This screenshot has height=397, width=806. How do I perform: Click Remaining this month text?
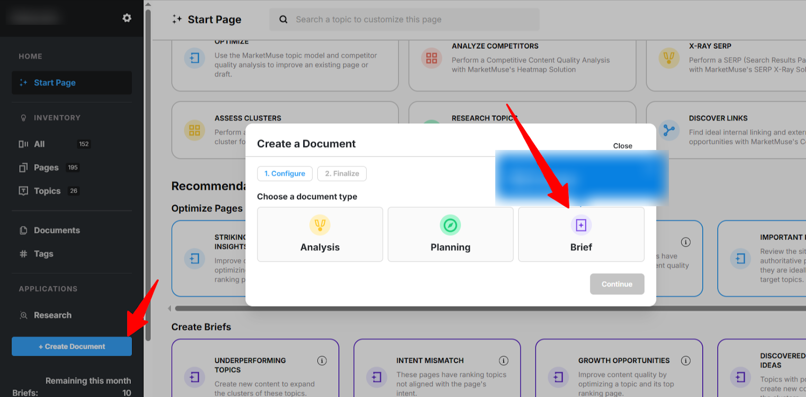(88, 381)
